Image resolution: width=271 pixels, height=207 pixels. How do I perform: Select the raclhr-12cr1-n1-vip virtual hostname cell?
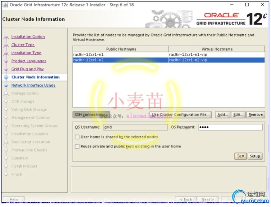217,55
